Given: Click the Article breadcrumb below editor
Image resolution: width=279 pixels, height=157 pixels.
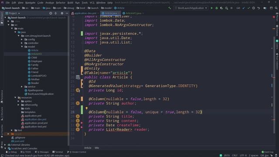Looking at the screenshot, I should 88,148.
